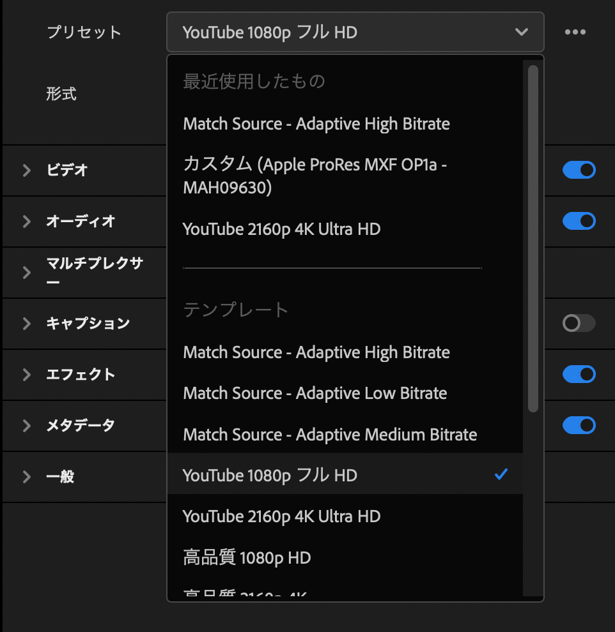The width and height of the screenshot is (615, 632).
Task: Select the checked YouTube 1080p フル HD preset
Action: pos(345,474)
